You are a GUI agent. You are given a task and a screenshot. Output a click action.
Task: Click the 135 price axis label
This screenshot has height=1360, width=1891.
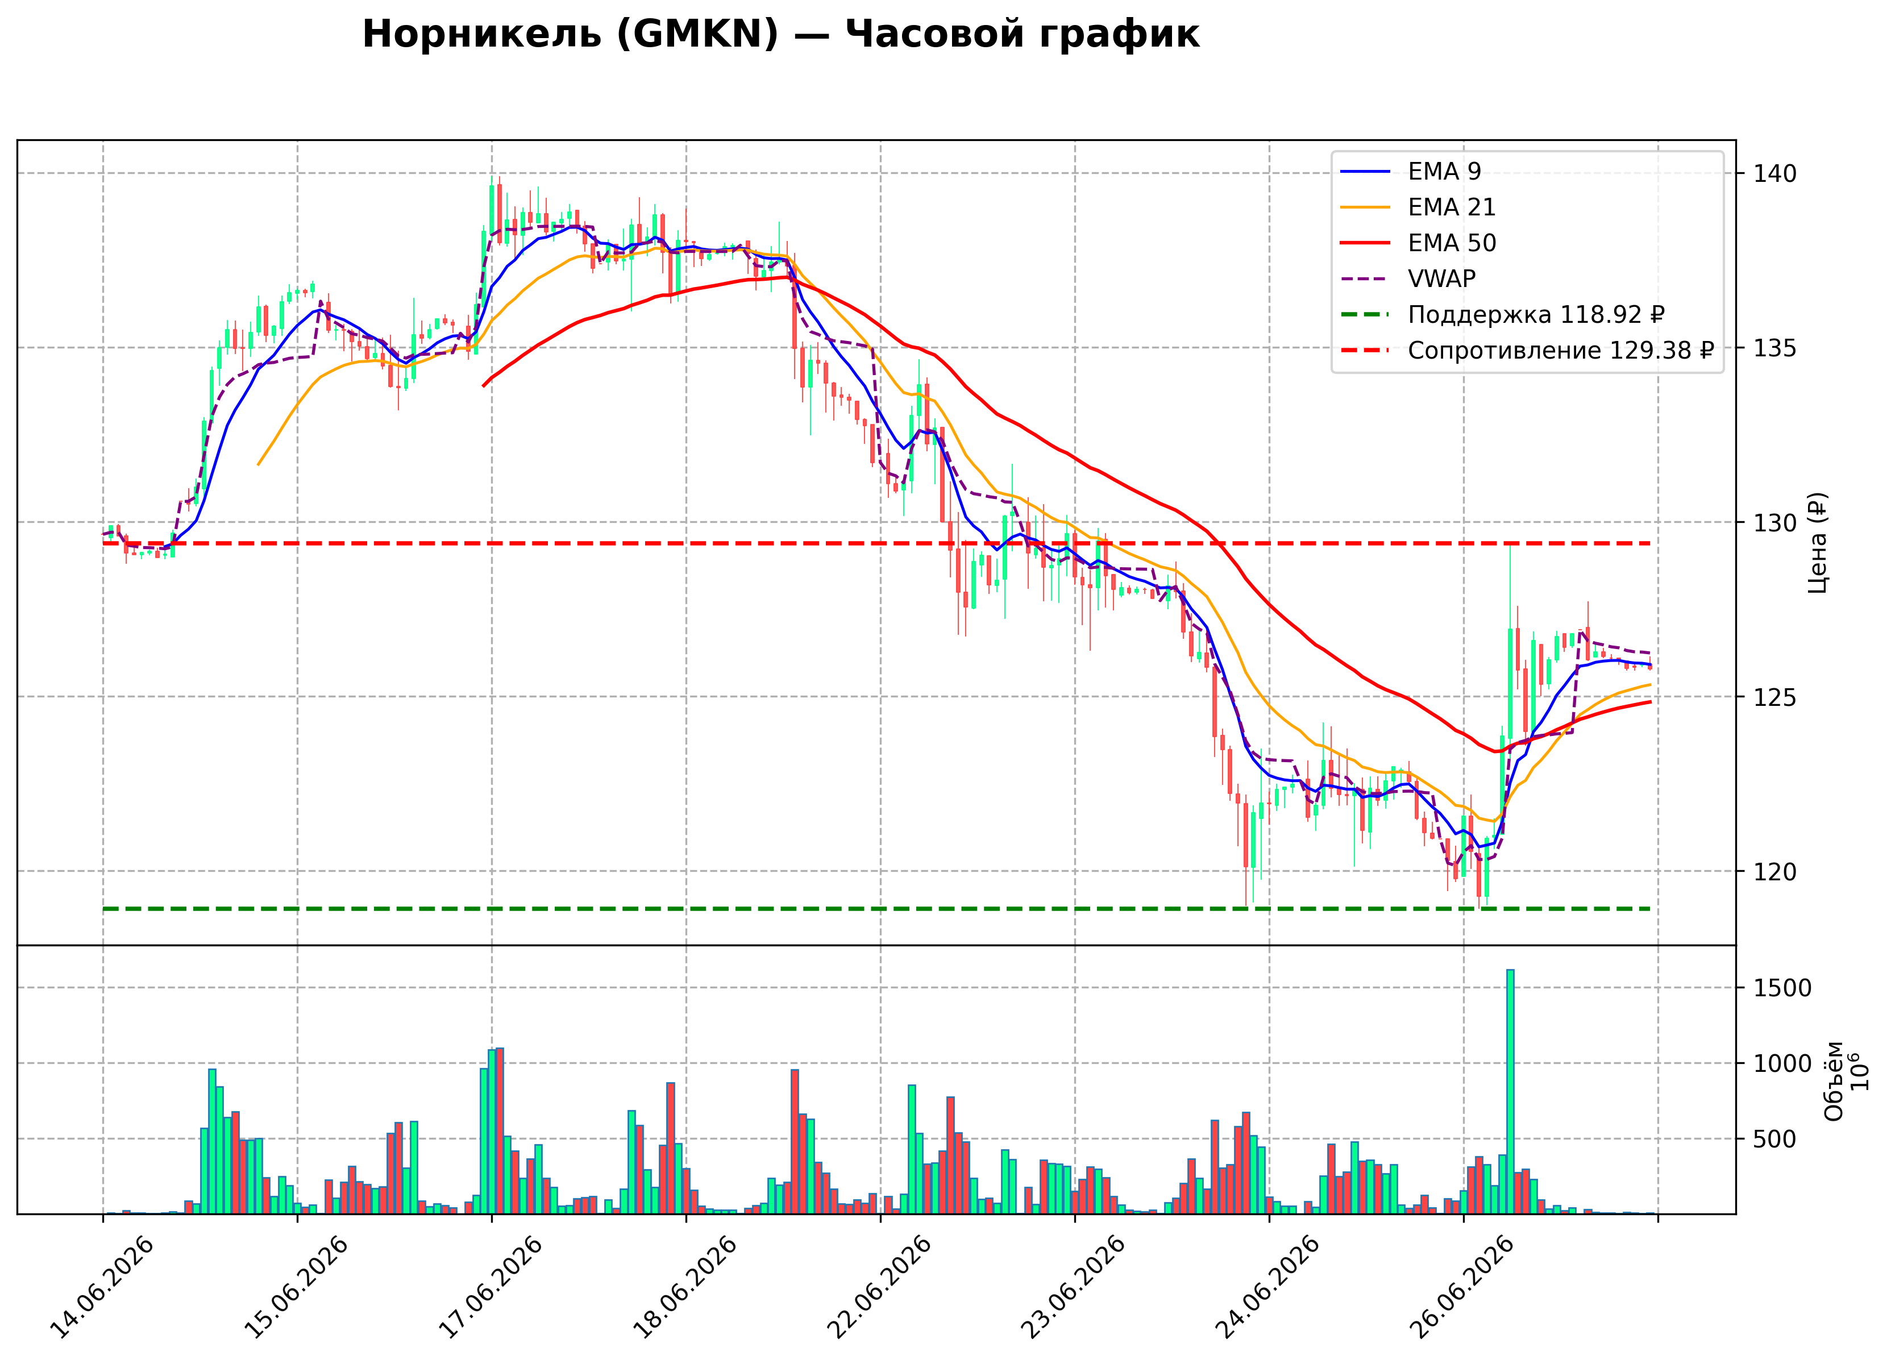click(x=1775, y=348)
